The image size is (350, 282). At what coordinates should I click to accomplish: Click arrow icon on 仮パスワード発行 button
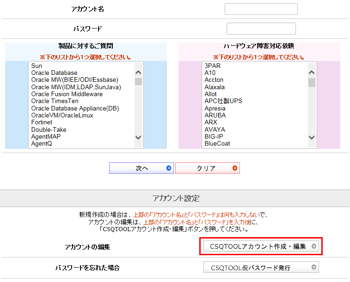pos(314,267)
